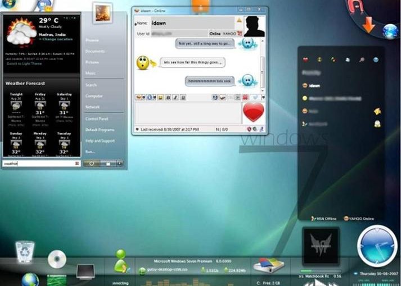
Task: Click the user picture in the Start menu
Action: click(103, 13)
